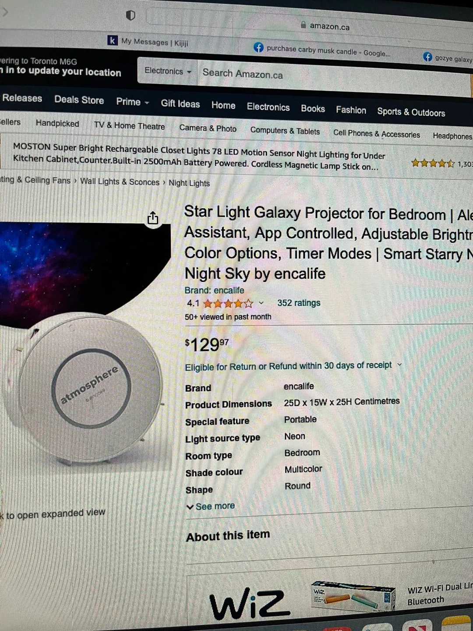Select Camera & Photo subcategory tab
Image resolution: width=473 pixels, height=631 pixels.
[x=208, y=128]
